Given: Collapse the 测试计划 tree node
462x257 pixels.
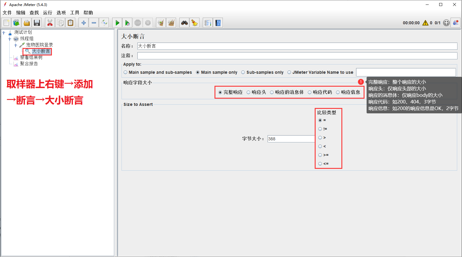Looking at the screenshot, I should (4, 32).
